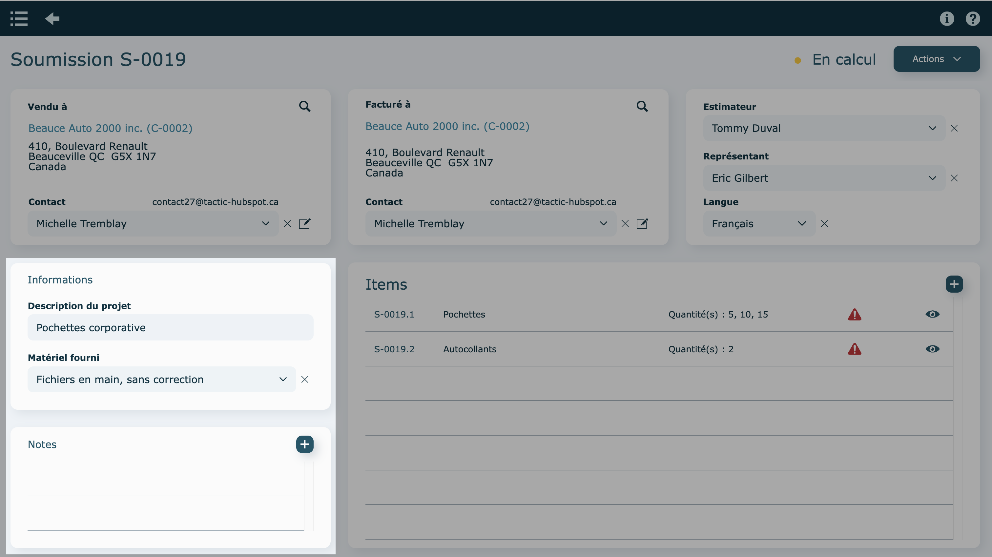The width and height of the screenshot is (992, 557).
Task: Click the back arrow icon
Action: pyautogui.click(x=52, y=18)
